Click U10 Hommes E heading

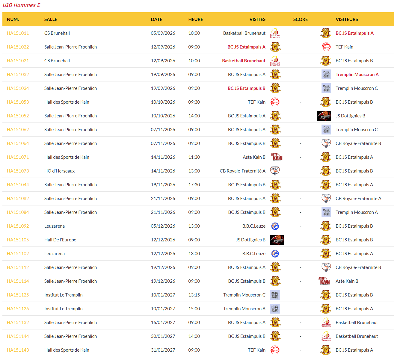(x=21, y=5)
